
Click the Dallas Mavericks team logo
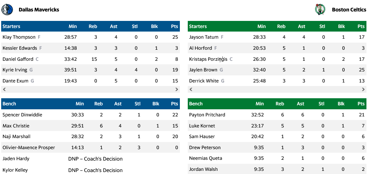[8, 9]
